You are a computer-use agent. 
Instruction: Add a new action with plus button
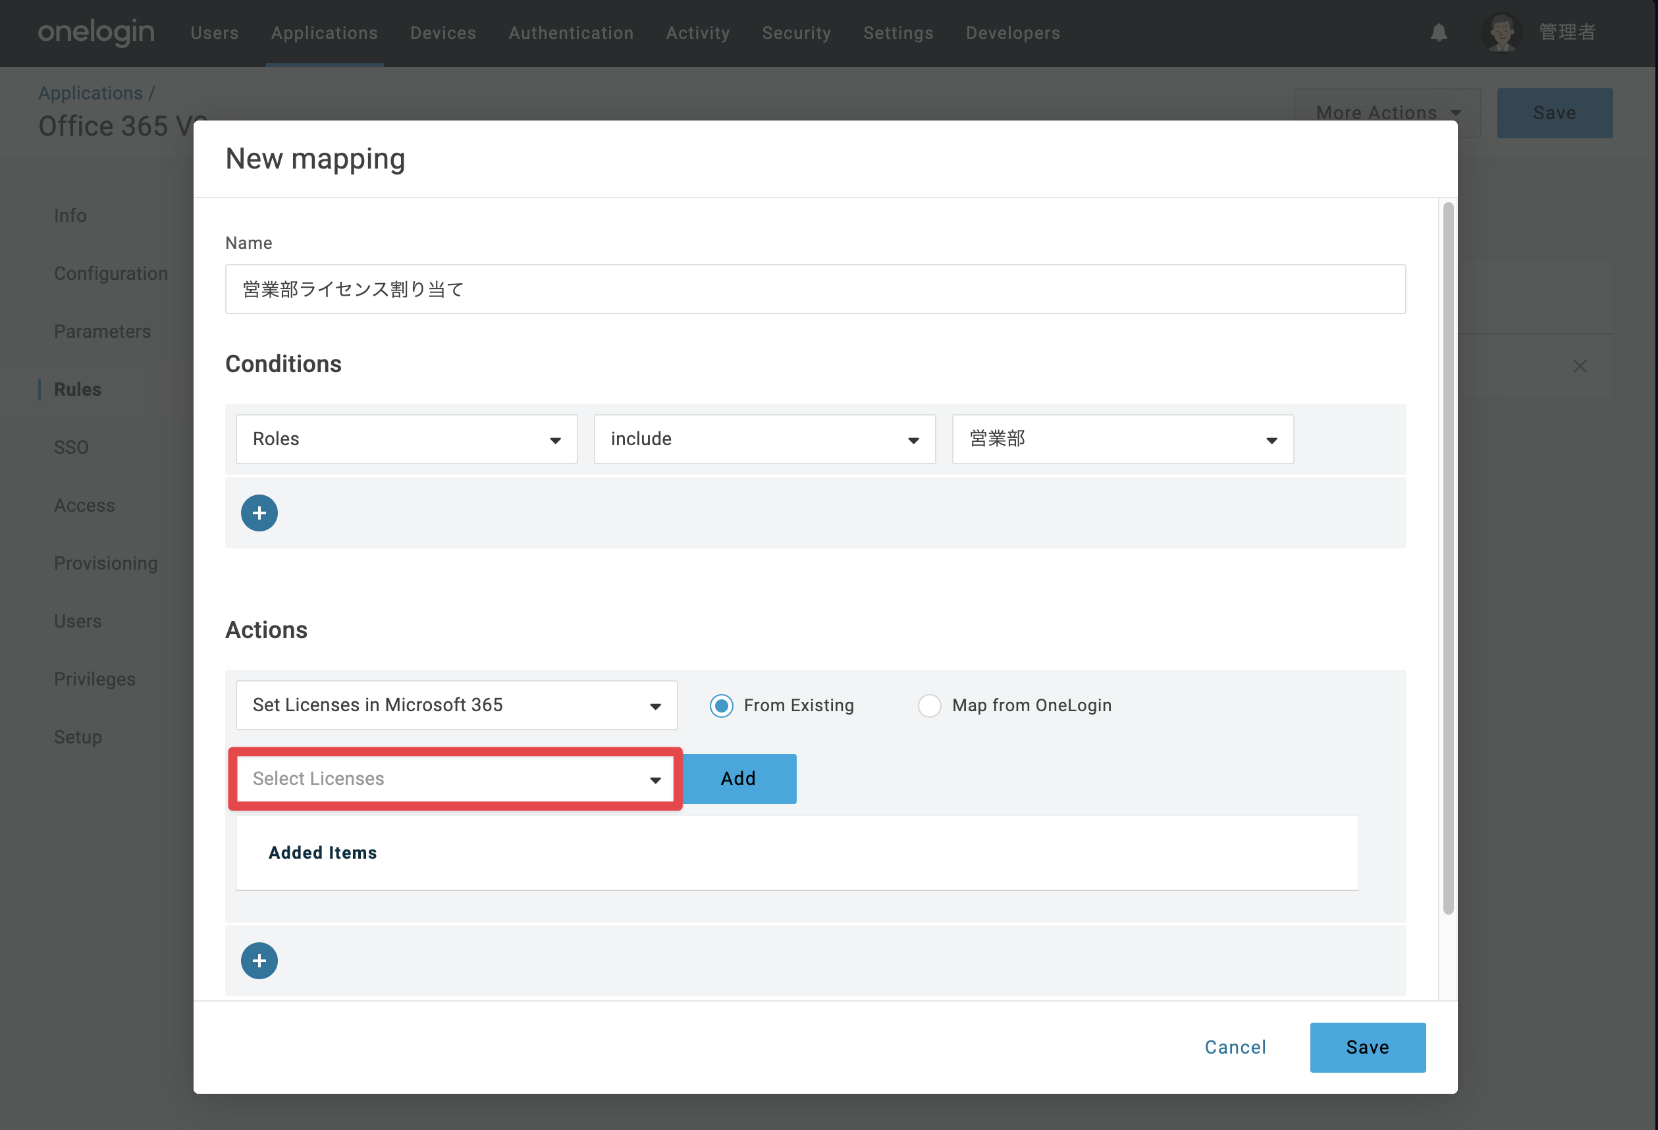click(x=259, y=961)
